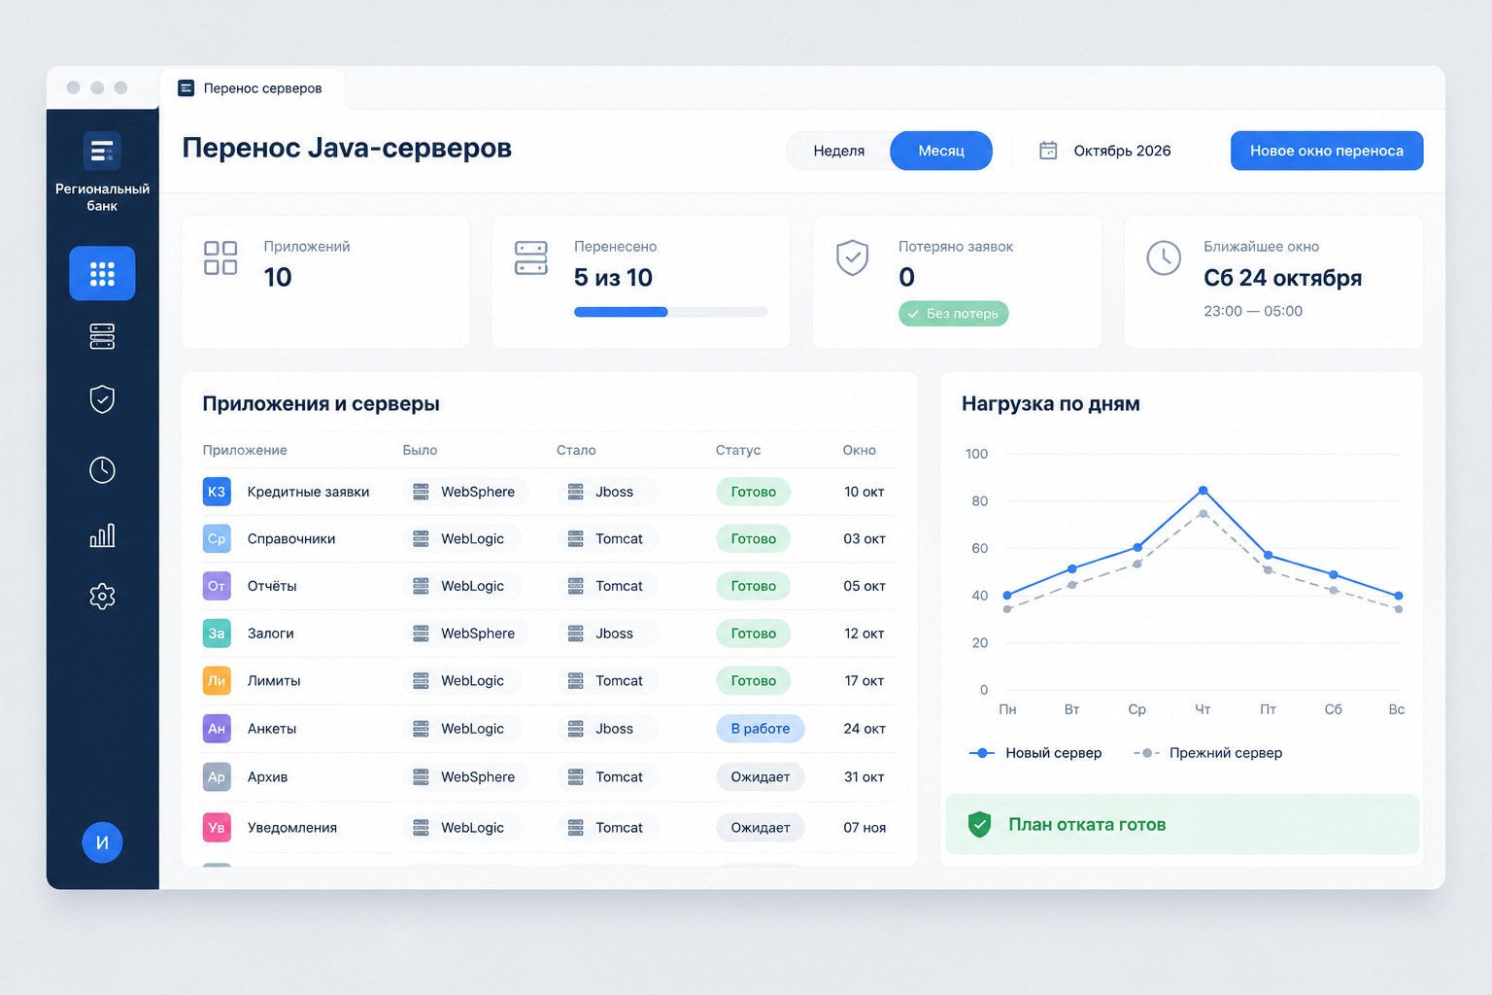Switch the period to Неделя
The width and height of the screenshot is (1492, 995).
point(839,151)
